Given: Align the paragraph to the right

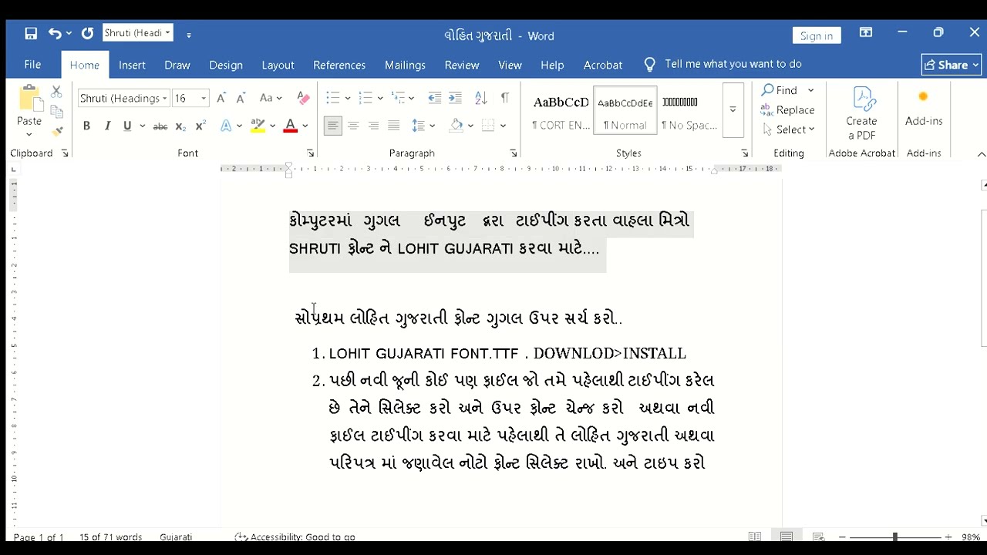Looking at the screenshot, I should tap(373, 126).
